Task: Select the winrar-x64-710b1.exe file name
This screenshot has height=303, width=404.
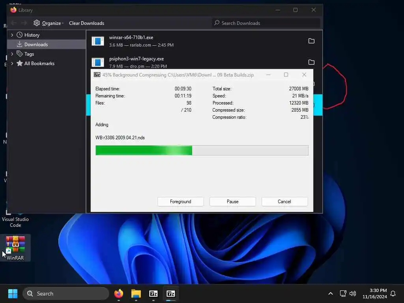Action: pos(131,37)
